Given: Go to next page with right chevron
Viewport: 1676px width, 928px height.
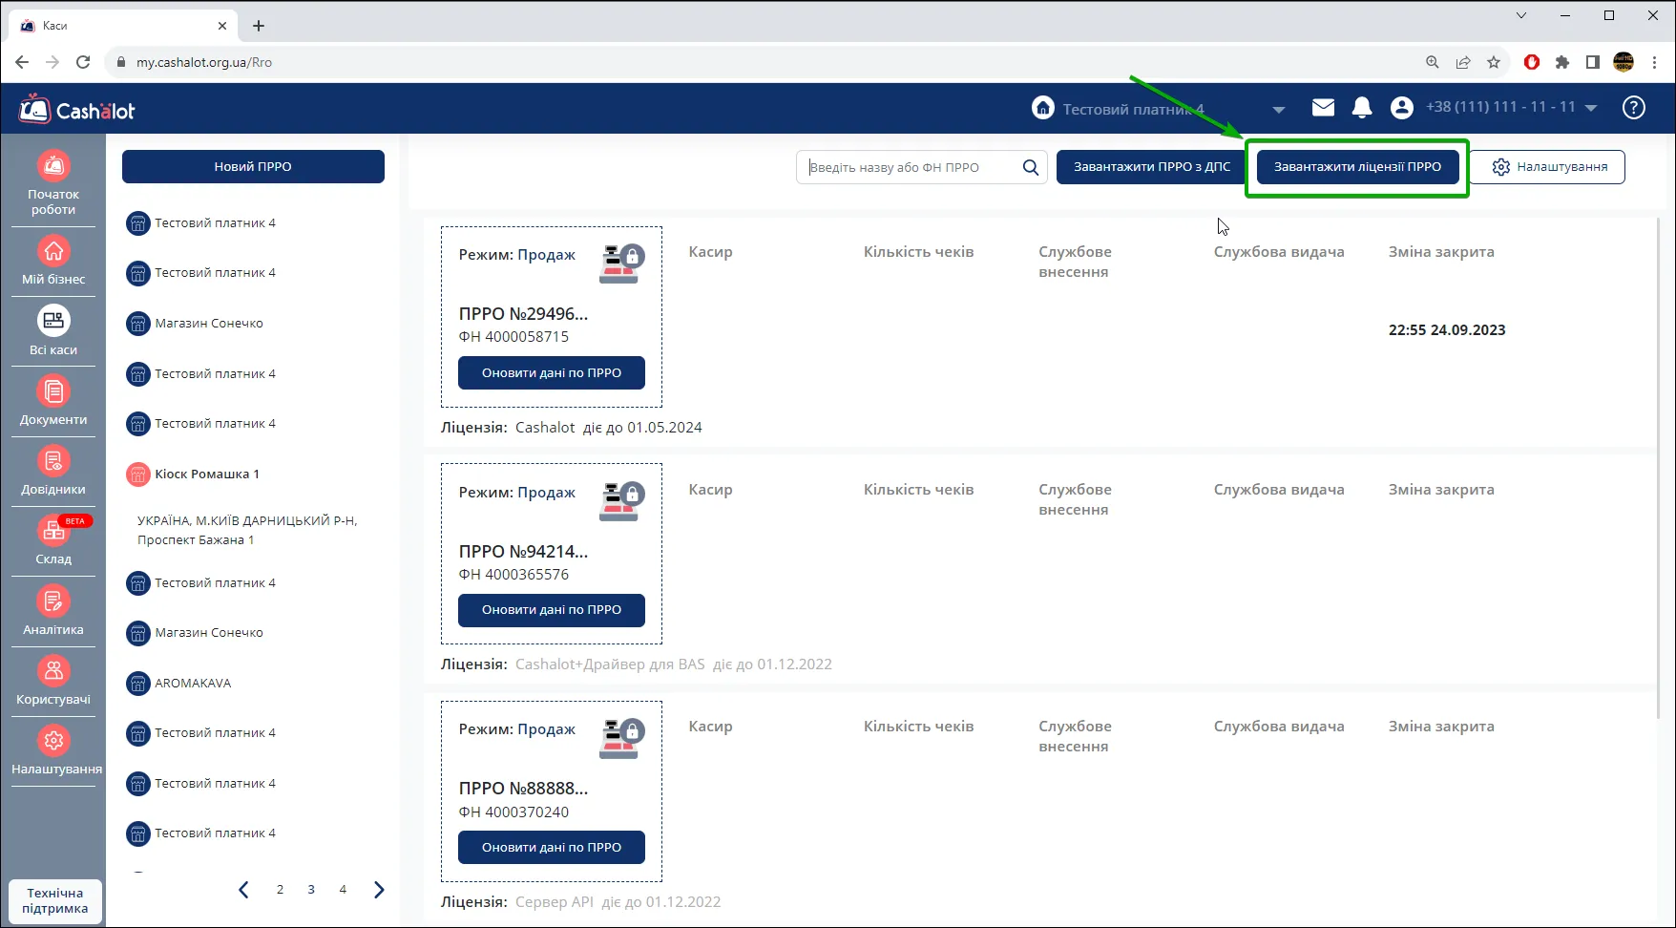Looking at the screenshot, I should (x=379, y=890).
